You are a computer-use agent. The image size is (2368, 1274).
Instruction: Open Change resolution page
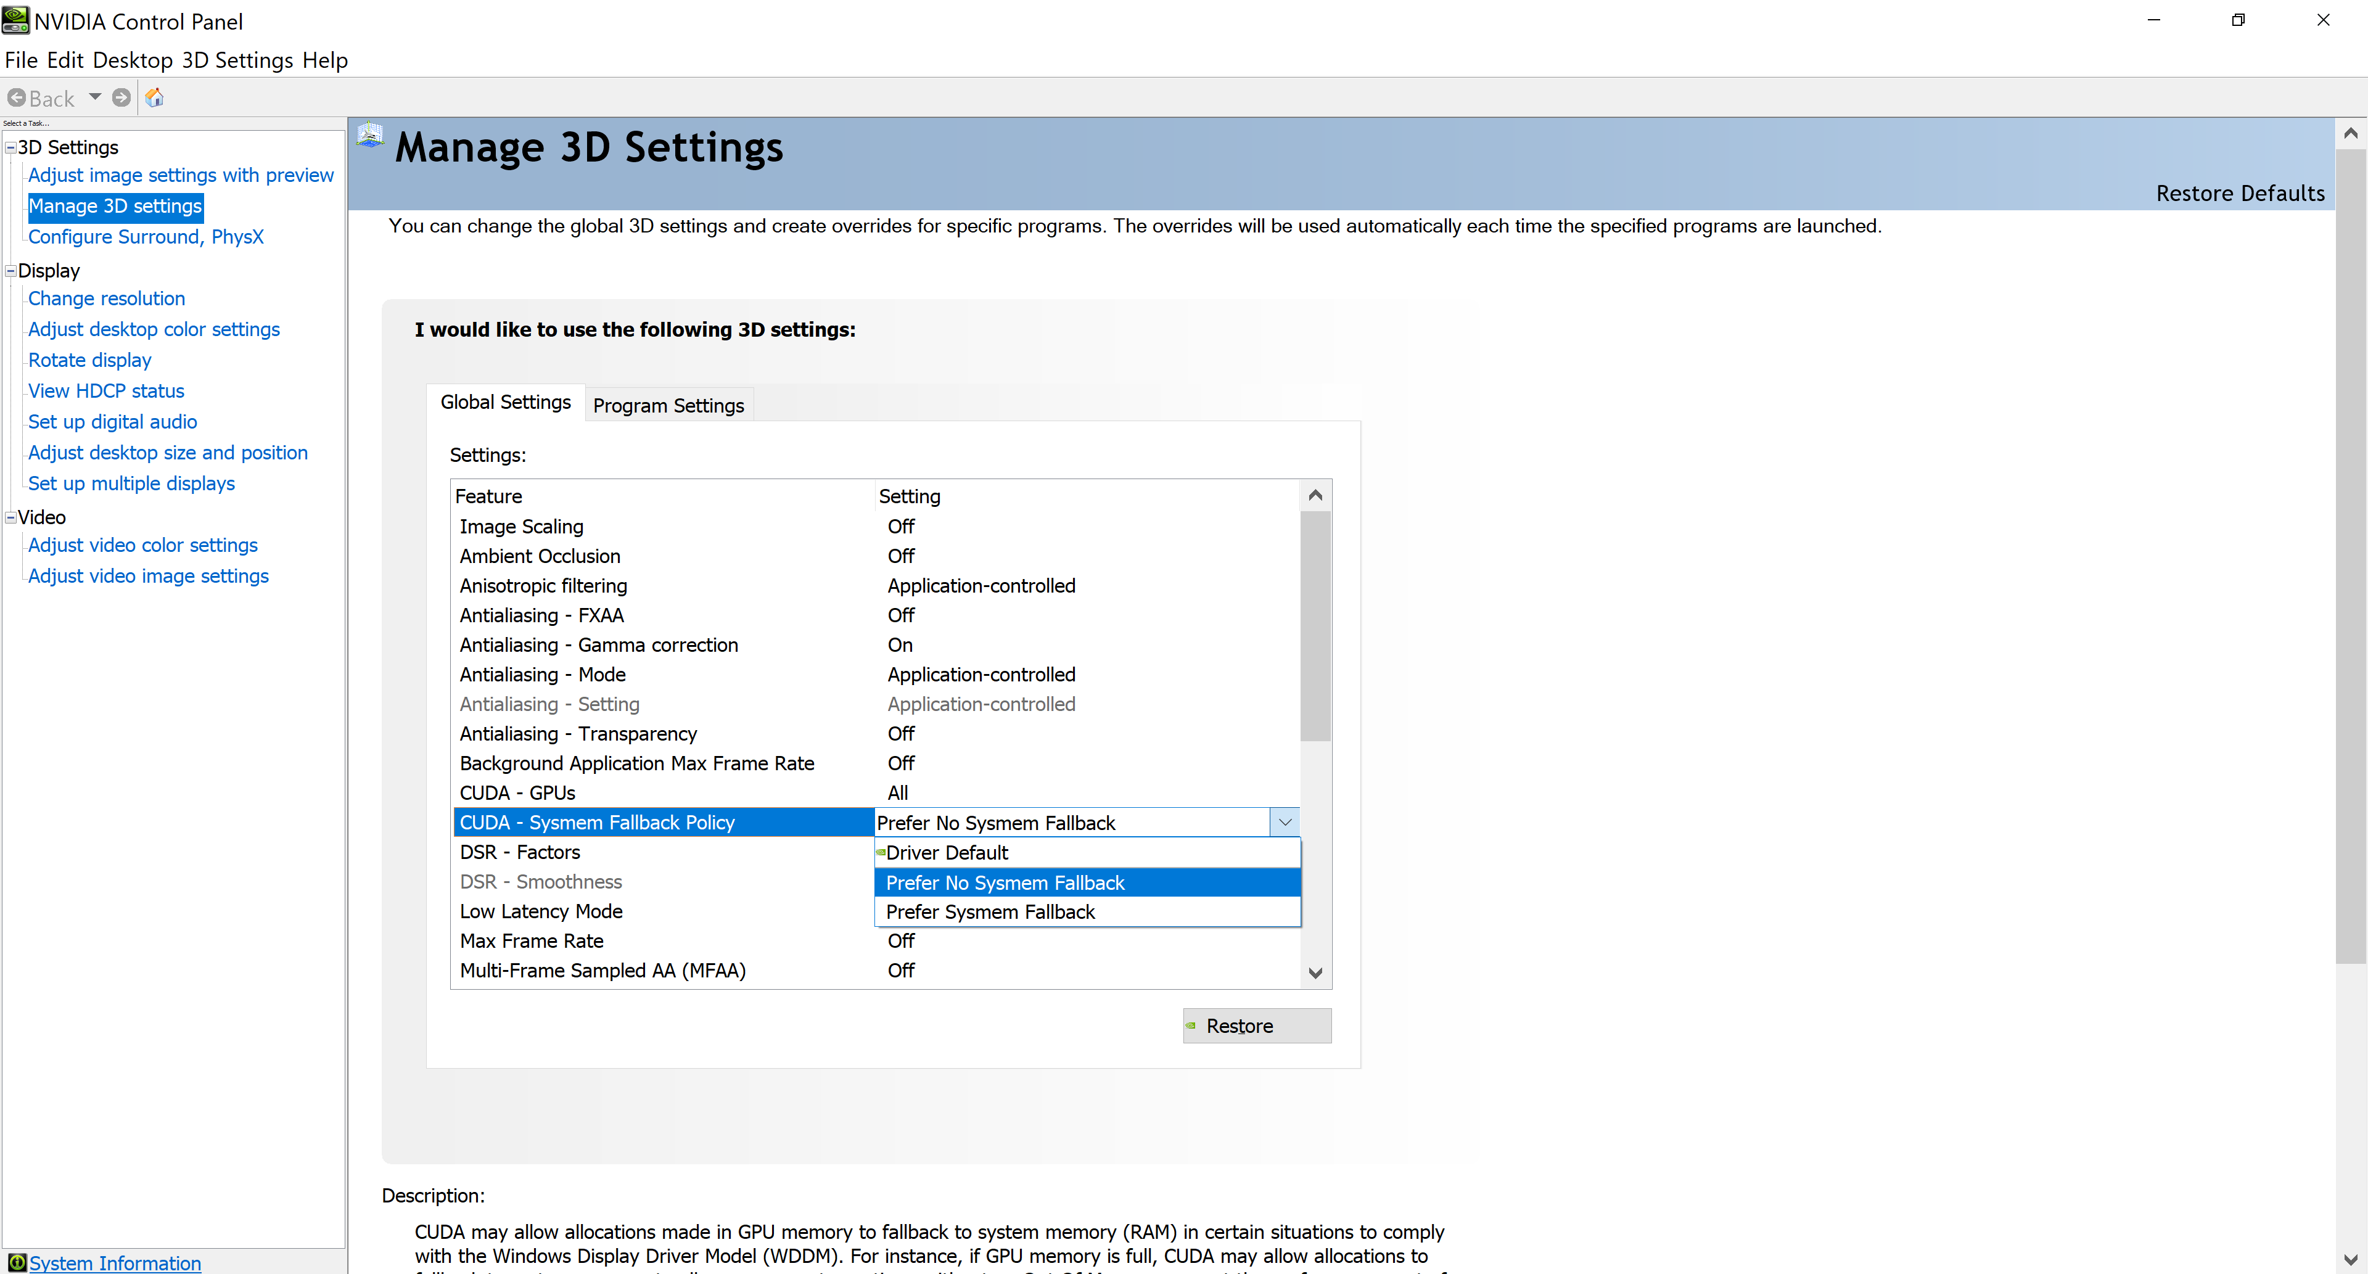[107, 298]
